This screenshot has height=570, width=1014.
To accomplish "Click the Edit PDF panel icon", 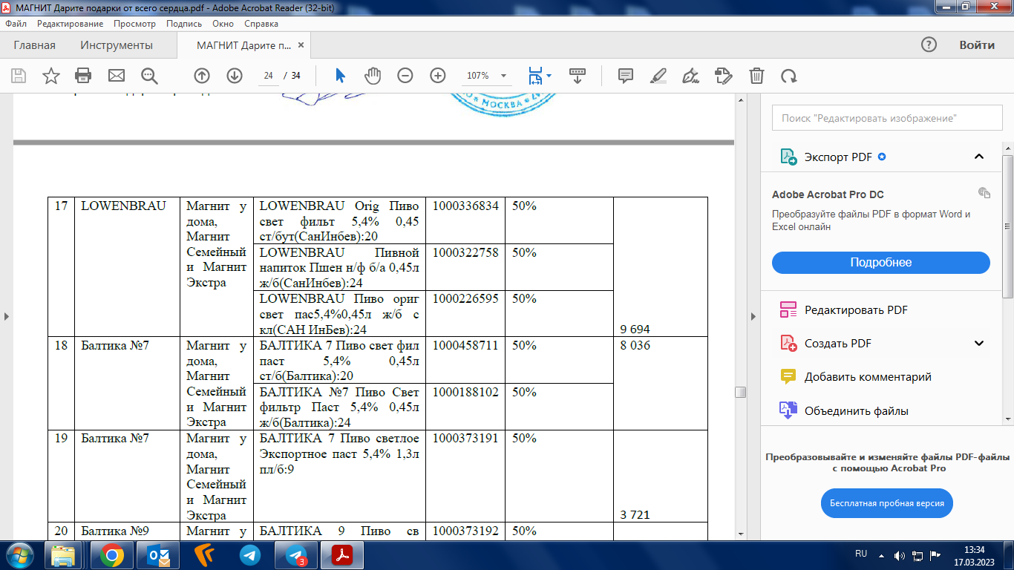I will click(788, 309).
